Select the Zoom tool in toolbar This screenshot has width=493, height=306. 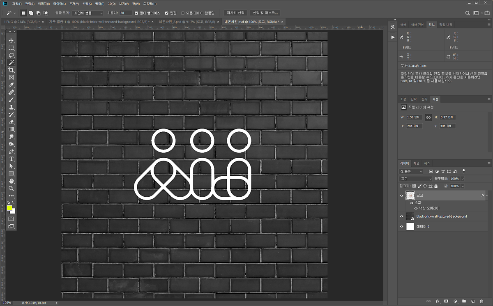tap(12, 189)
